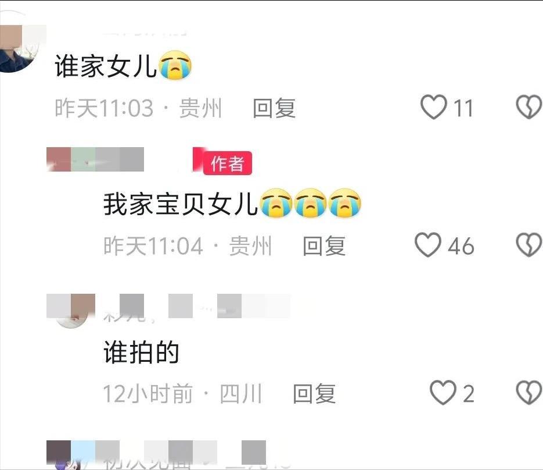Reply to the author's 我家宝贝女儿 comment
543x470 pixels.
(324, 245)
